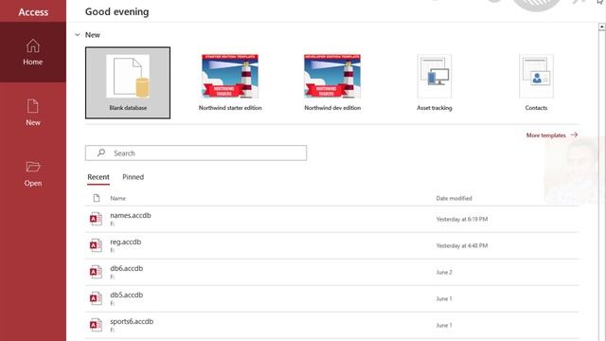The height and width of the screenshot is (341, 606).
Task: Click the 'Yesterday at 4:48 PM' date
Action: click(x=462, y=246)
